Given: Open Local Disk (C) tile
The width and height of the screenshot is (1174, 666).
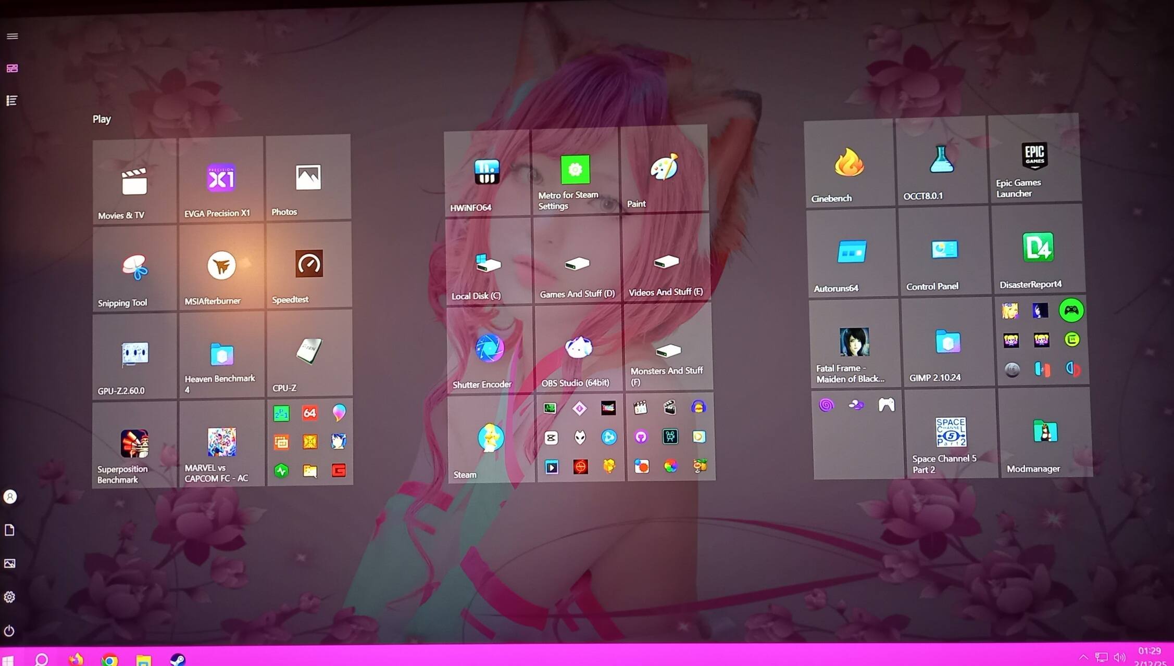Looking at the screenshot, I should (x=489, y=261).
